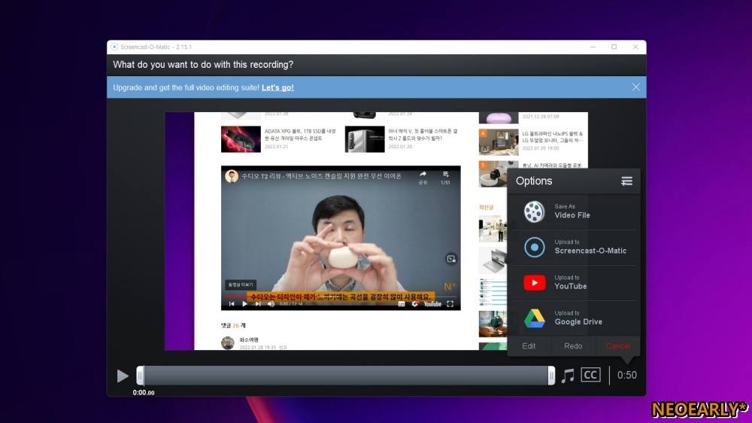Click the 0:00.00 timestamp label
Screen dimensions: 752x423
coord(144,392)
